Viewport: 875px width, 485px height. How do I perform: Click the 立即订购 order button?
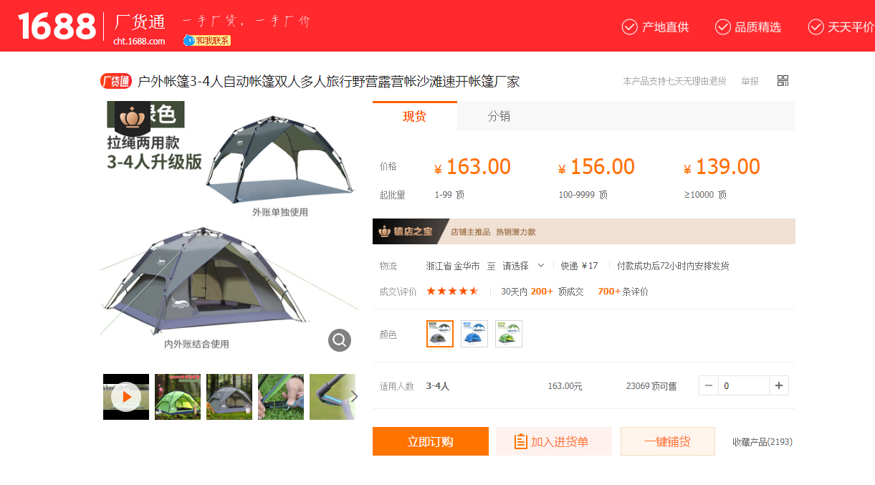[431, 441]
